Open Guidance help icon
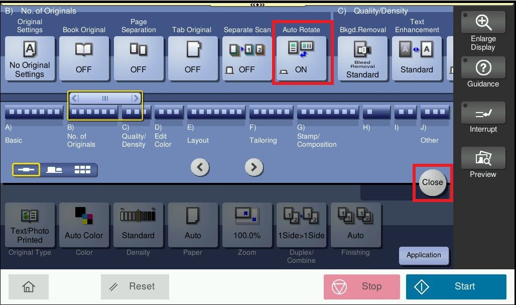Image resolution: width=516 pixels, height=305 pixels. [483, 68]
